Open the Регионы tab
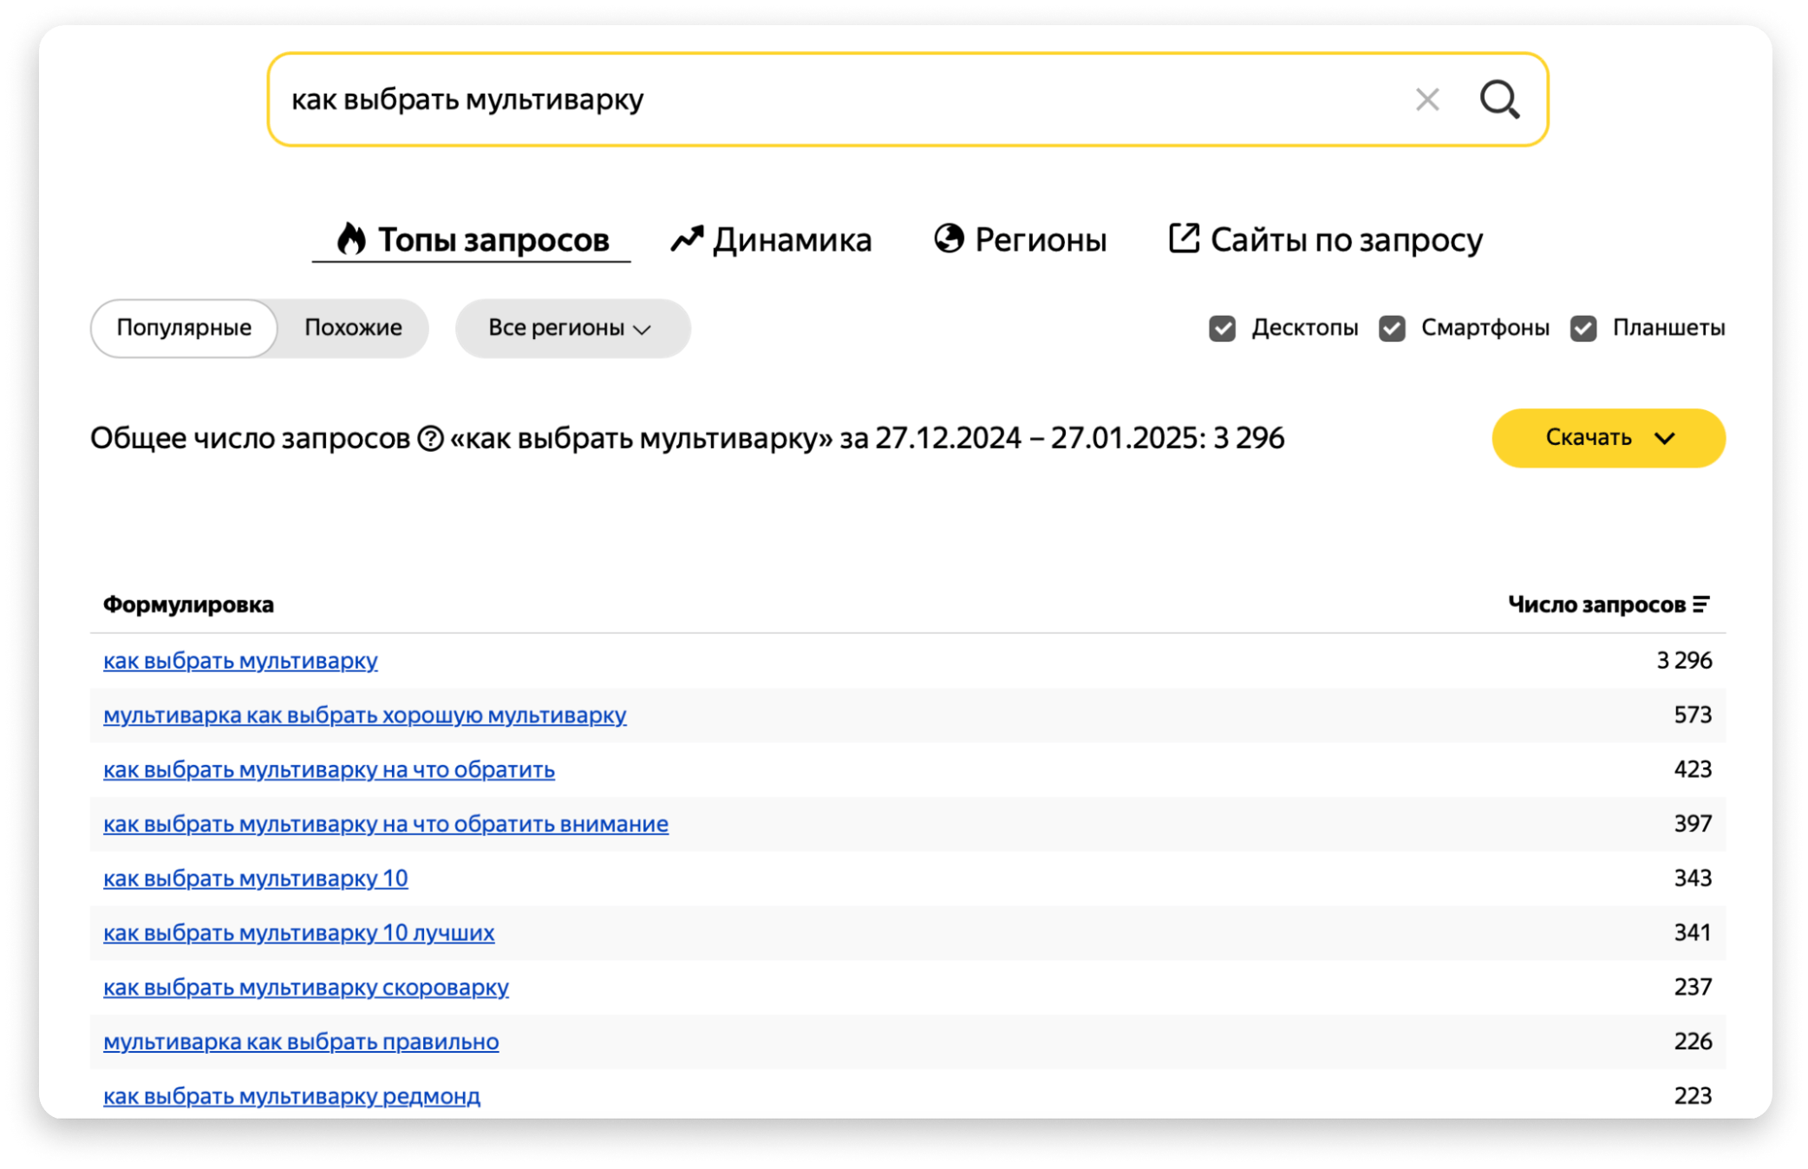The width and height of the screenshot is (1808, 1169). pos(1040,240)
